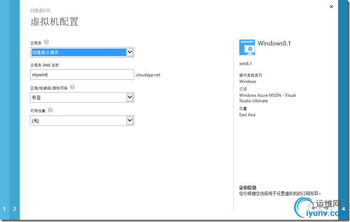This screenshot has width=350, height=222.
Task: Click the mywin8 DNS name field
Action: (82, 75)
